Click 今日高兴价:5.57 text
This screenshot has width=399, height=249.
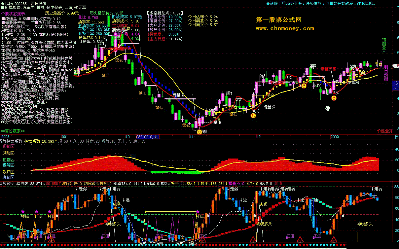pyautogui.click(x=203, y=25)
